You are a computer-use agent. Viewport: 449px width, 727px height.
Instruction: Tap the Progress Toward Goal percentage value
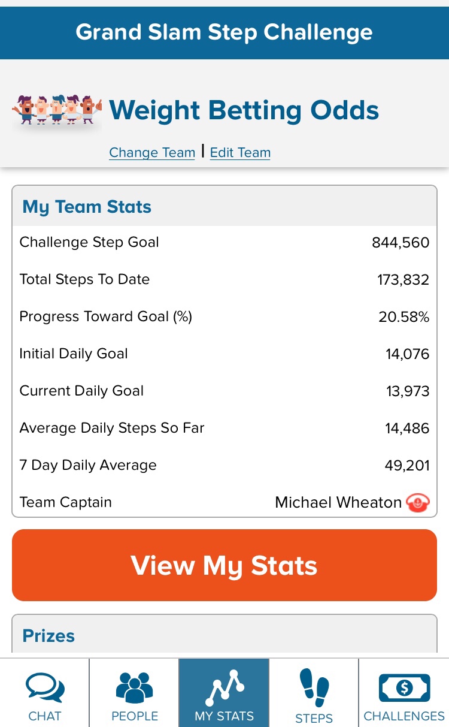(404, 317)
